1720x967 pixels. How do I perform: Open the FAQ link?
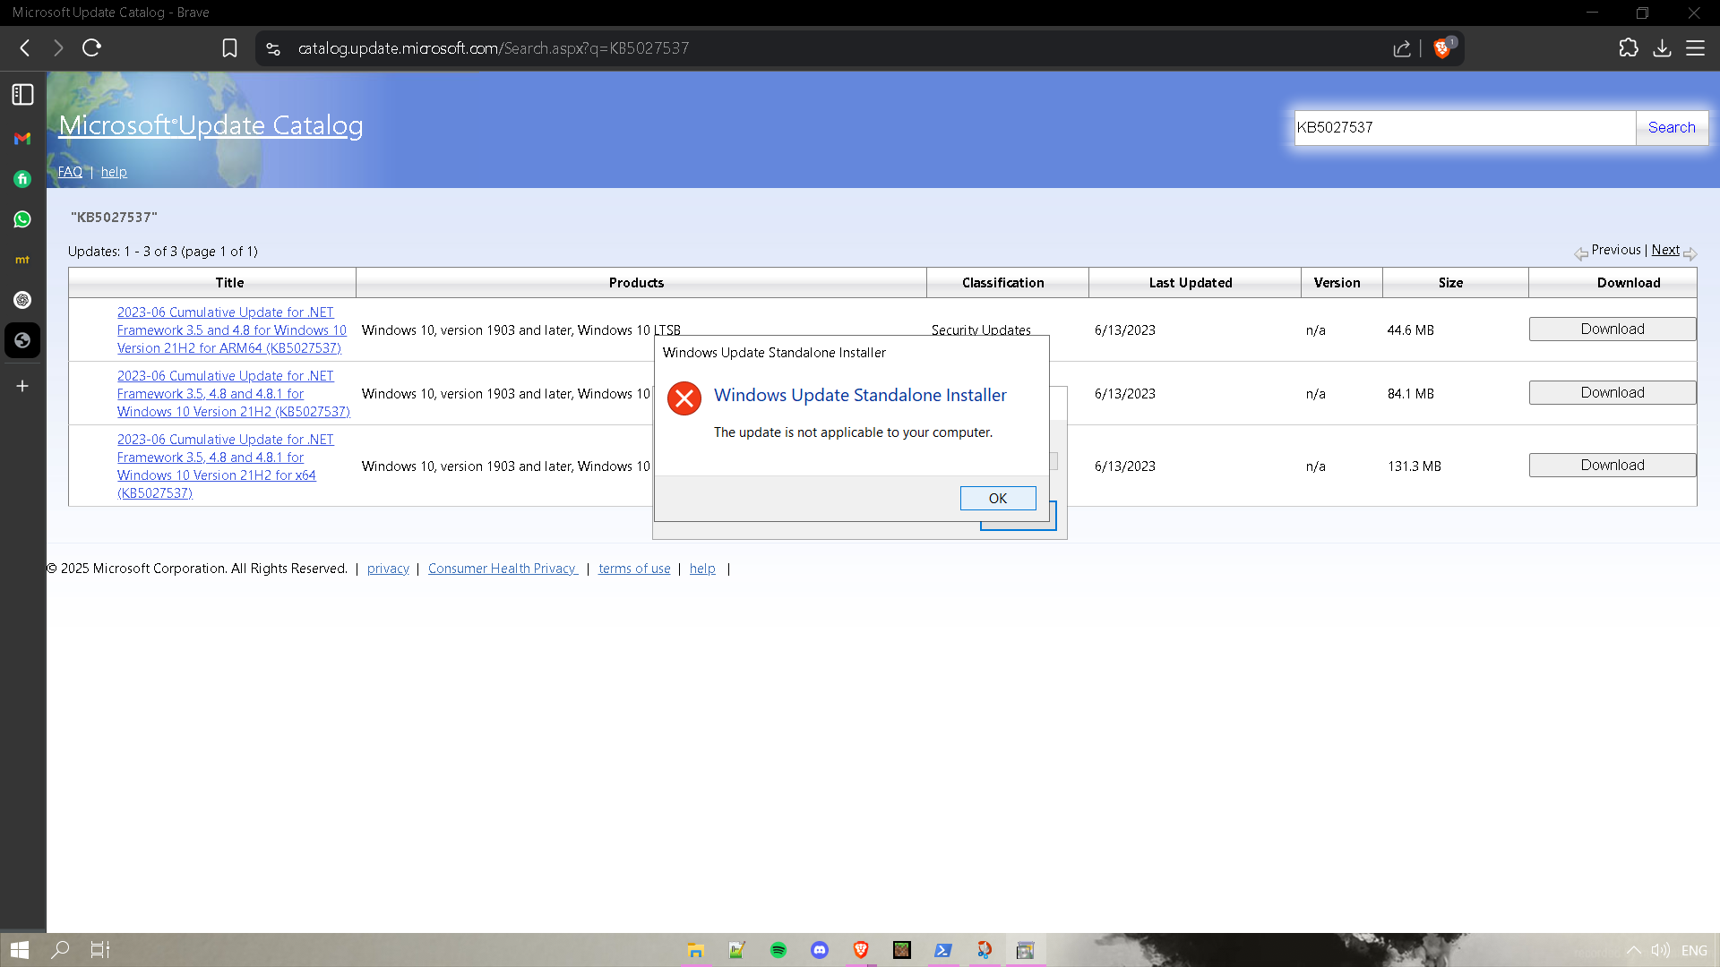(x=70, y=172)
